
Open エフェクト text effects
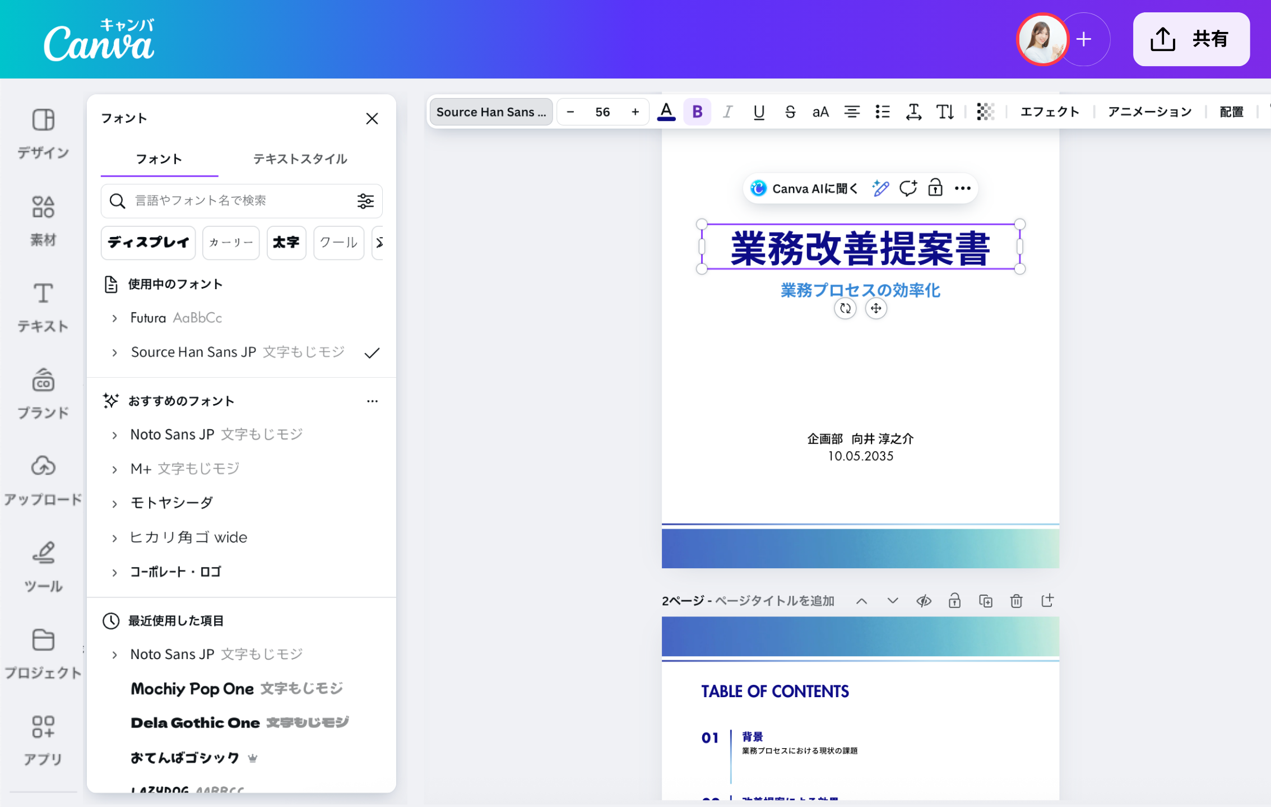coord(1050,112)
